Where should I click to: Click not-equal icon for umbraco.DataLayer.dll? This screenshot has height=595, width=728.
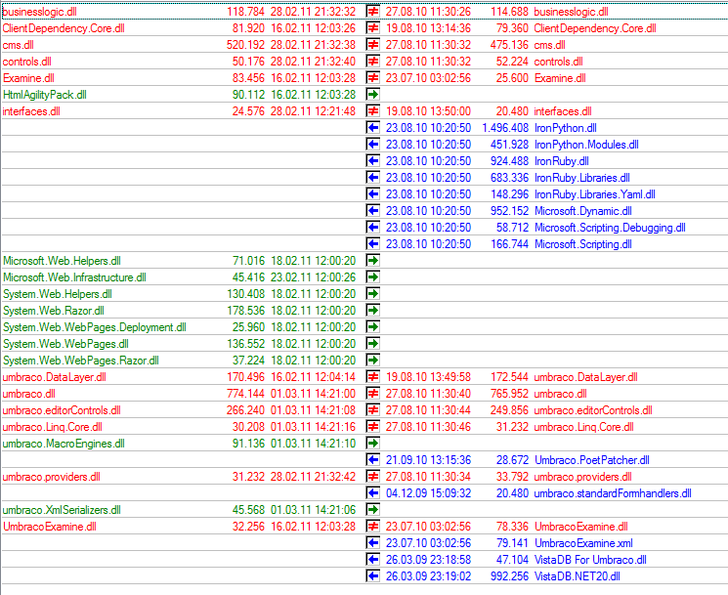(373, 377)
